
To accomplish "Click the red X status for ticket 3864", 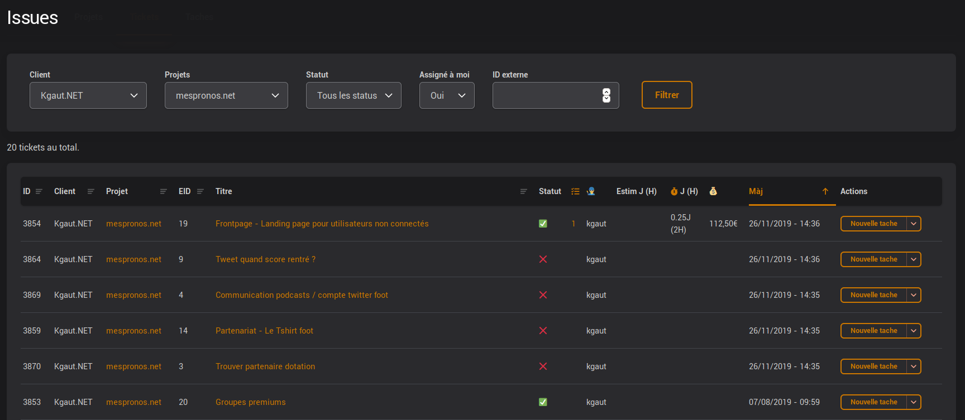I will click(543, 259).
